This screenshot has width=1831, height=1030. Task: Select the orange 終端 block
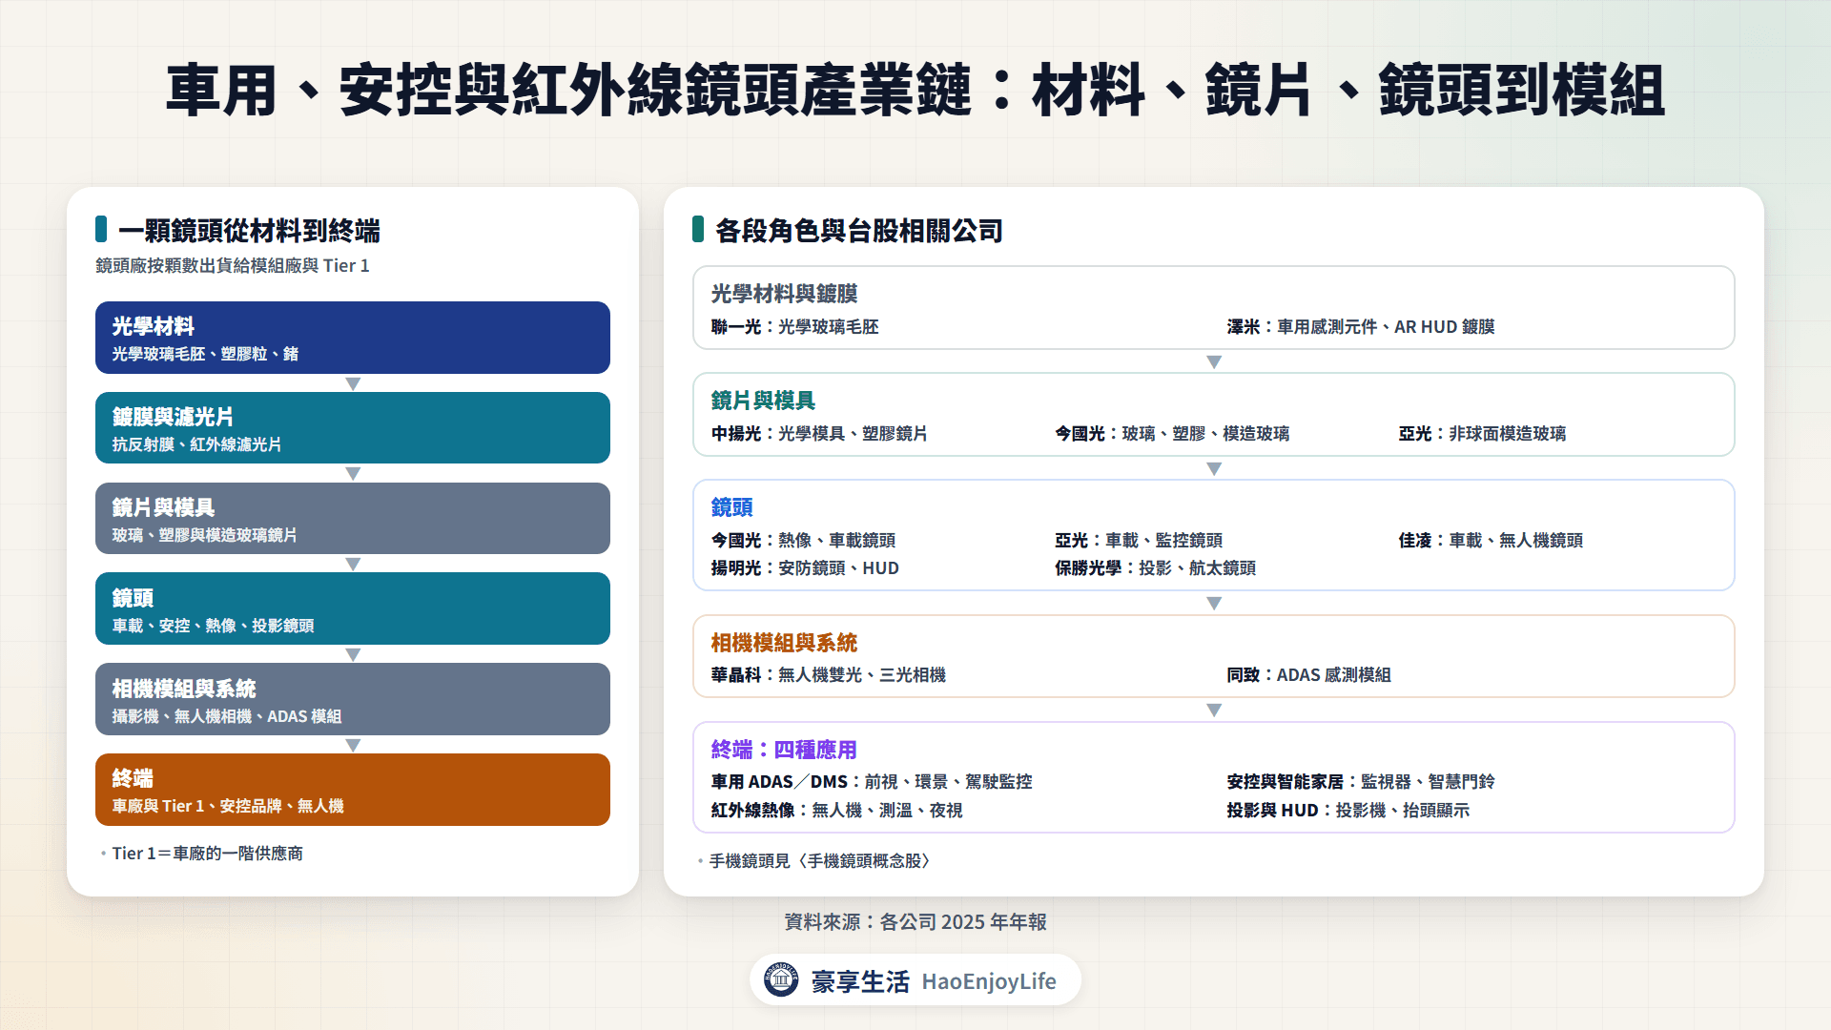[353, 790]
